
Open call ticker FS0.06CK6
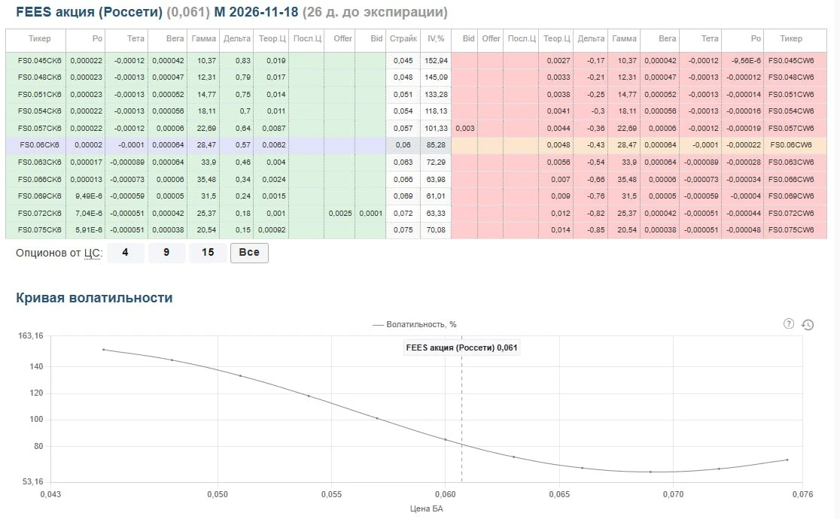coord(40,144)
